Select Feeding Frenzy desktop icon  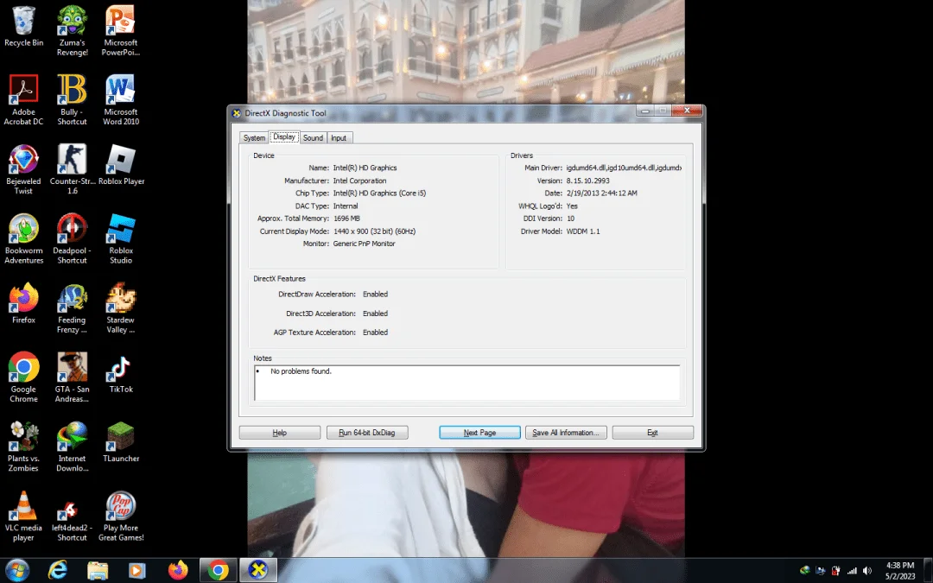click(72, 308)
